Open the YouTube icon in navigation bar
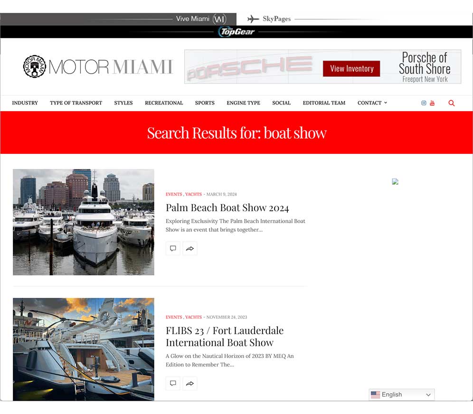Image resolution: width=473 pixels, height=414 pixels. click(432, 103)
